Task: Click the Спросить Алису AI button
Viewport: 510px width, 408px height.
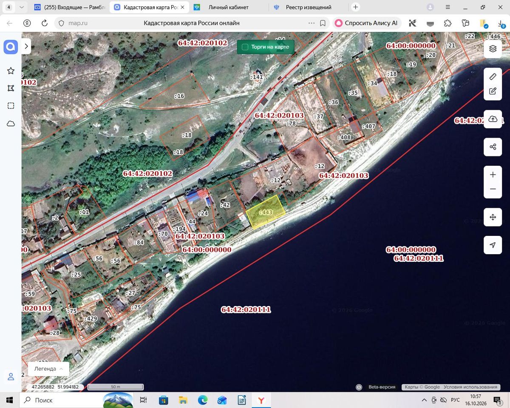Action: pyautogui.click(x=367, y=23)
